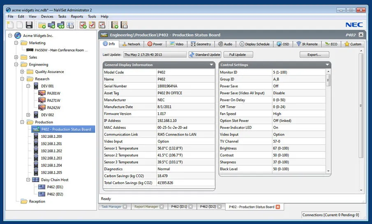Screen dimensions: 372x224
Task: Open the Devices menu
Action: [x=47, y=16]
